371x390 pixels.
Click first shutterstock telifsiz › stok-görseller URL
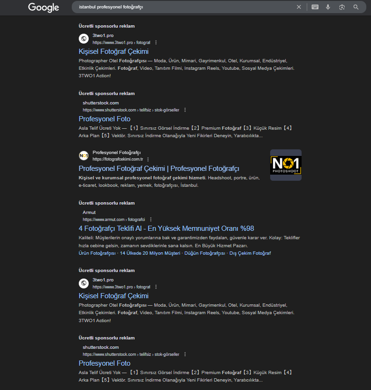[x=131, y=110]
